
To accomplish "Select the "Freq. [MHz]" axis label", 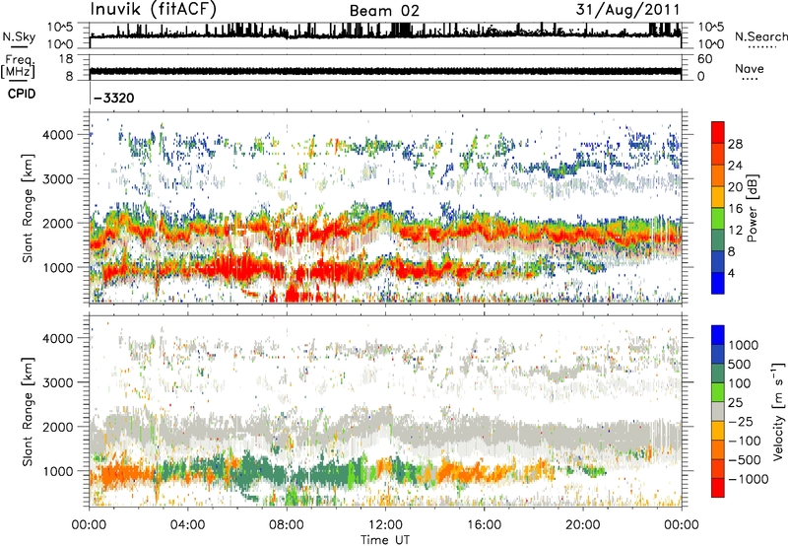I will click(x=18, y=67).
